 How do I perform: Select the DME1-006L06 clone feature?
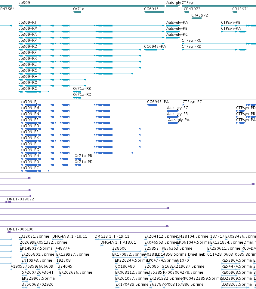pos(131,232)
